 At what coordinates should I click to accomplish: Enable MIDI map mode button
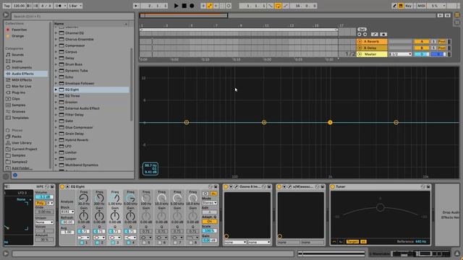[x=421, y=6]
